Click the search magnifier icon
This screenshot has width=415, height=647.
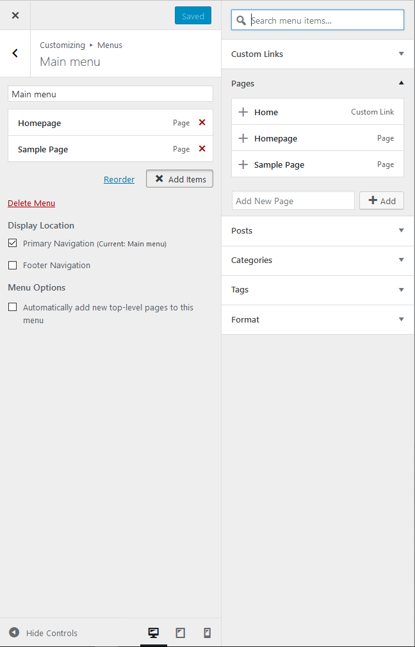(x=241, y=20)
